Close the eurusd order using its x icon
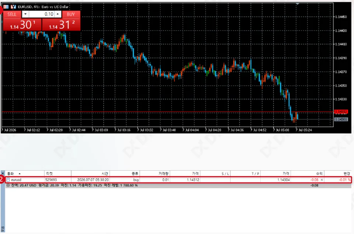This screenshot has height=234, width=354. (322, 180)
